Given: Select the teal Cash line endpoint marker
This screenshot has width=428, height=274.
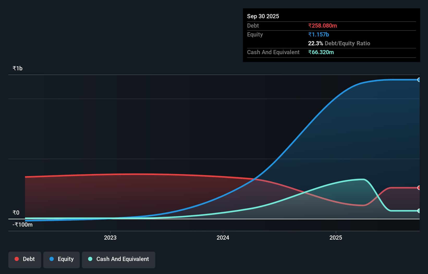Looking at the screenshot, I should 419,211.
